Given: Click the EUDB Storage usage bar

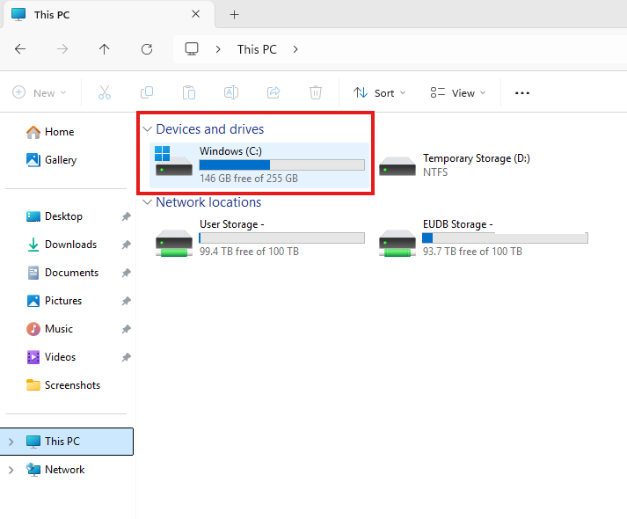Looking at the screenshot, I should [505, 238].
